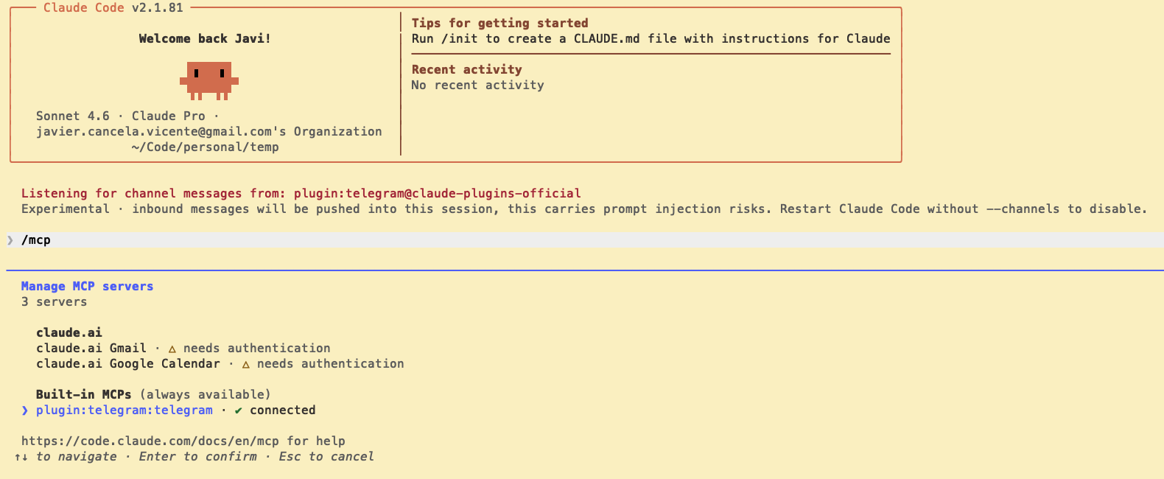Select the Tips for getting started section
The image size is (1164, 479).
tap(500, 23)
